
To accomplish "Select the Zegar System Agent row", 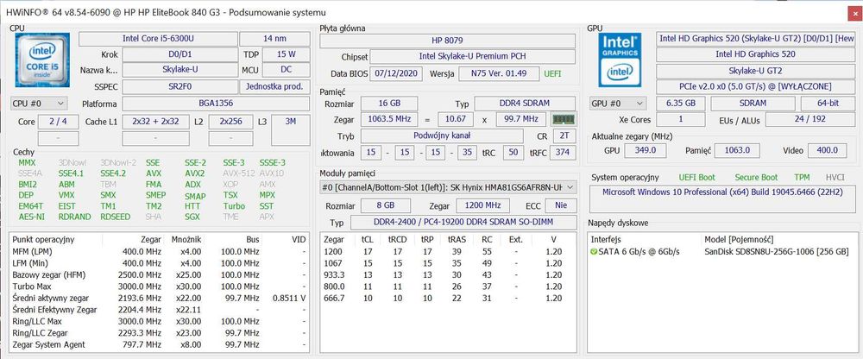I will pos(159,344).
